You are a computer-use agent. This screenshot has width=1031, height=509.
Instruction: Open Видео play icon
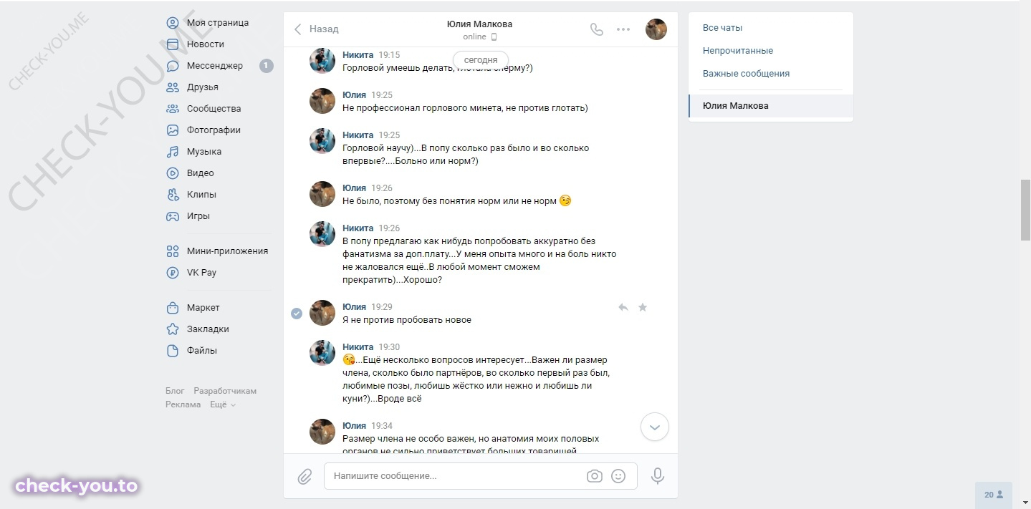pyautogui.click(x=173, y=173)
